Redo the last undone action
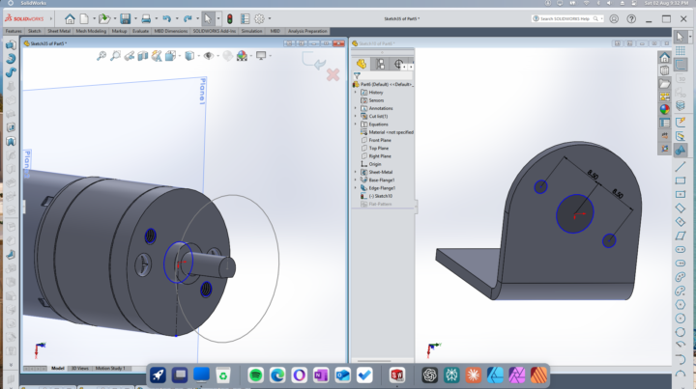 [188, 18]
